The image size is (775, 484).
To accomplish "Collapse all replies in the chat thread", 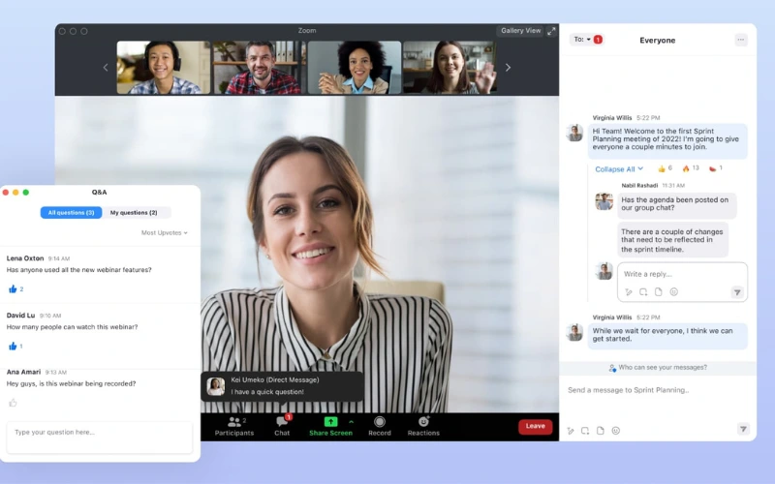I will point(618,168).
